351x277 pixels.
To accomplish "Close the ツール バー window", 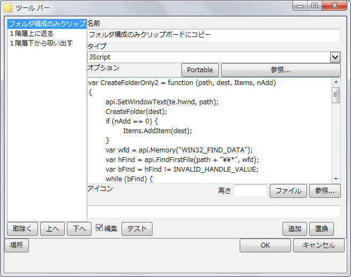I will pos(334,5).
